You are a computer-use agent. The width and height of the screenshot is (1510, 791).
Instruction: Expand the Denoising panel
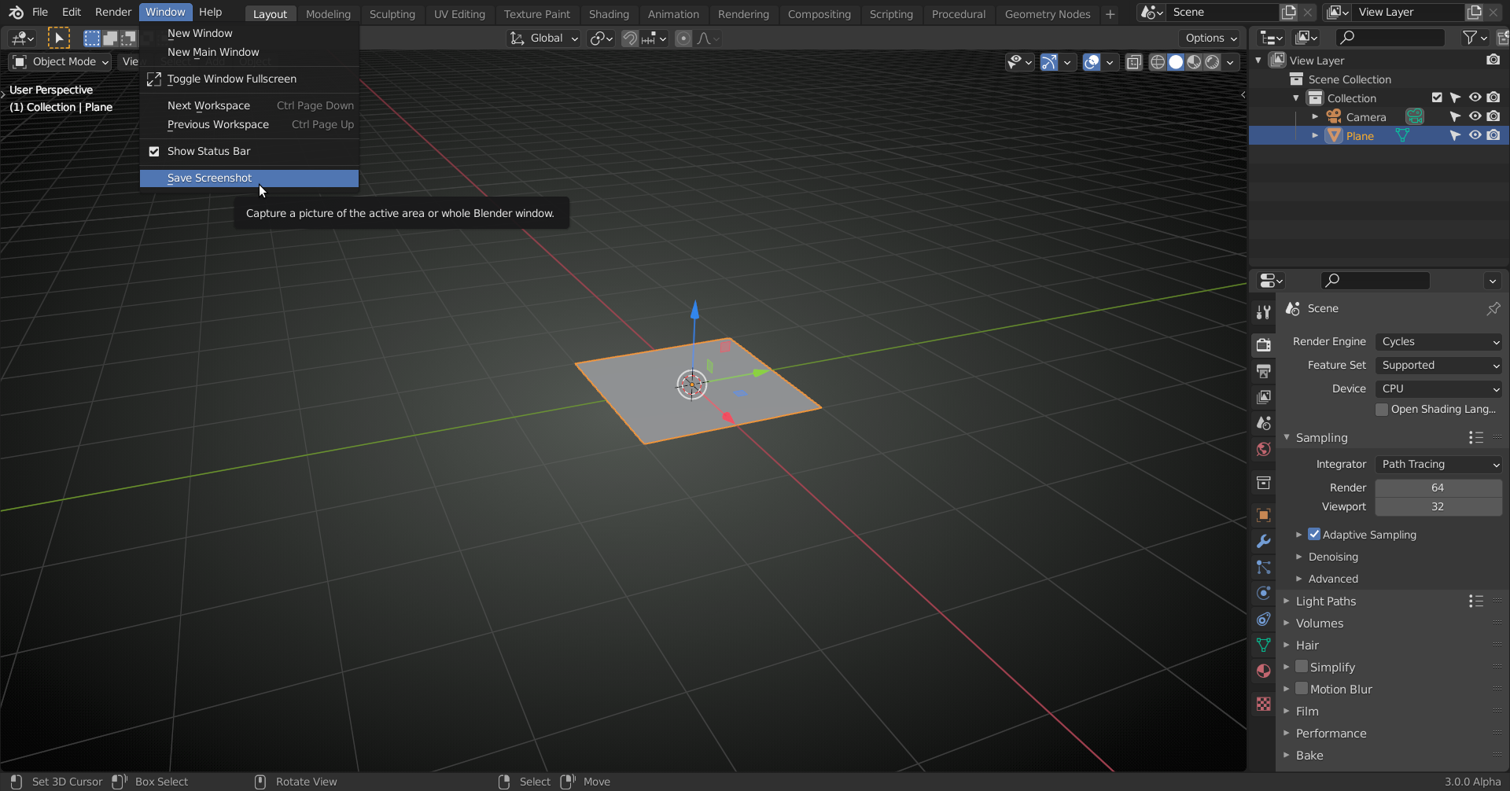point(1333,557)
